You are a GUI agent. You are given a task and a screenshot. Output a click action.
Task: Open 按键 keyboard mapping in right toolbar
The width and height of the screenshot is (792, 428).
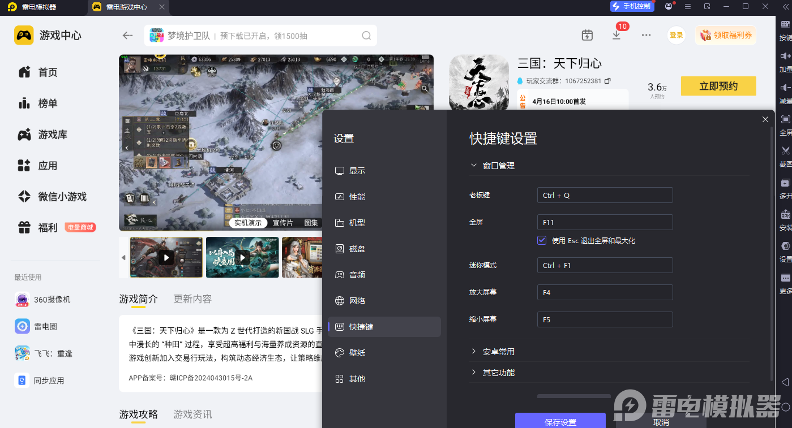tap(785, 24)
